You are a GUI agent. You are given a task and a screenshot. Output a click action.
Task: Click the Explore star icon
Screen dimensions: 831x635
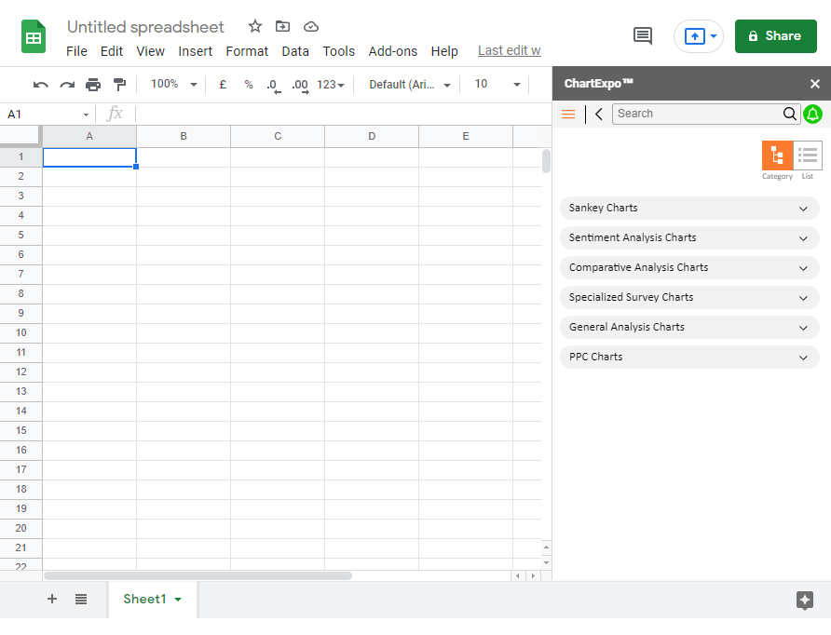805,600
